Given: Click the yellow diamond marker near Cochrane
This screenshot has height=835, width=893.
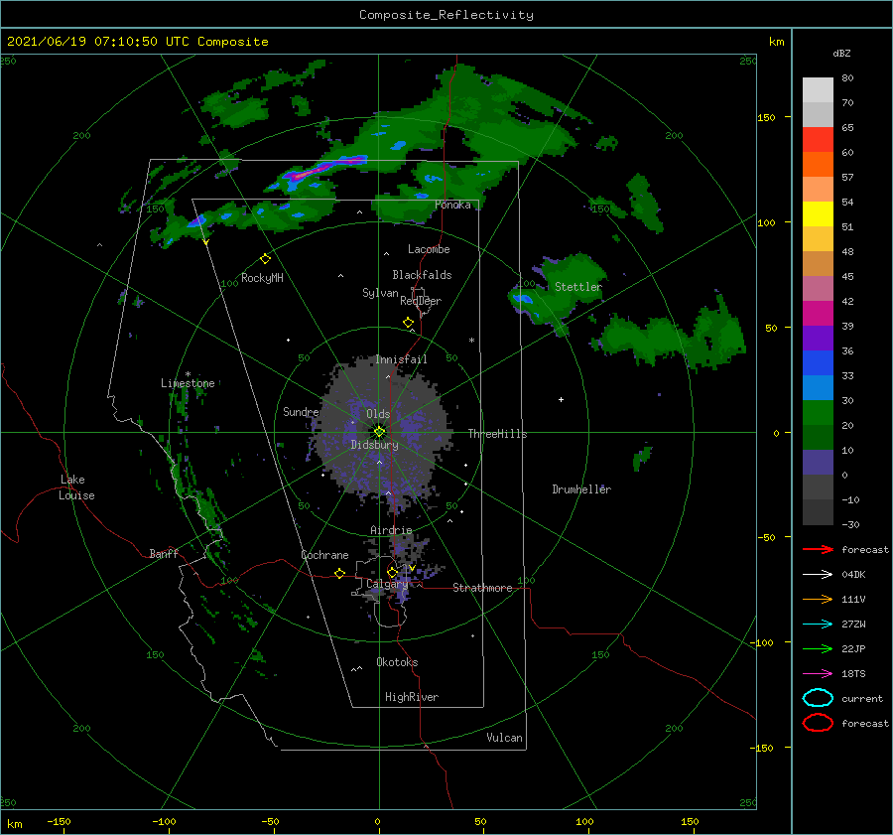Looking at the screenshot, I should point(339,574).
